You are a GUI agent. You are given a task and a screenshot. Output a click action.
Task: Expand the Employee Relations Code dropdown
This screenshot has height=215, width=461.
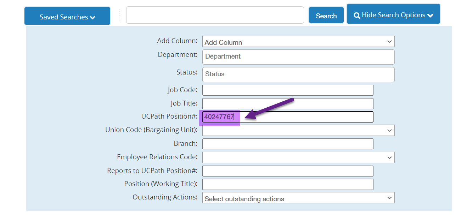coord(298,157)
